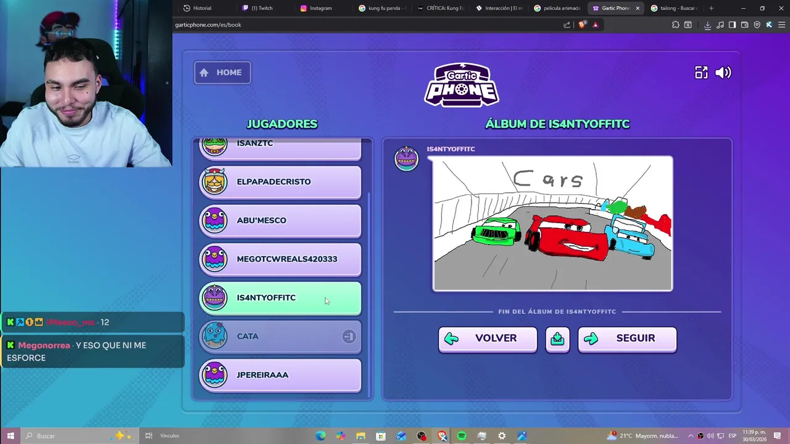The width and height of the screenshot is (790, 444).
Task: Click the SEGUIR button
Action: [x=627, y=339]
